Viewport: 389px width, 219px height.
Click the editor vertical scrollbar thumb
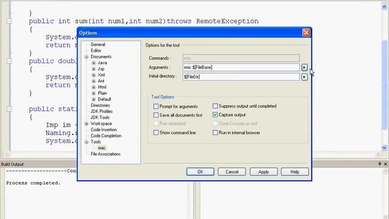[x=384, y=85]
